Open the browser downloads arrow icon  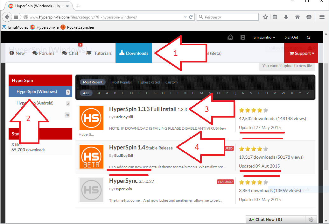[286, 17]
